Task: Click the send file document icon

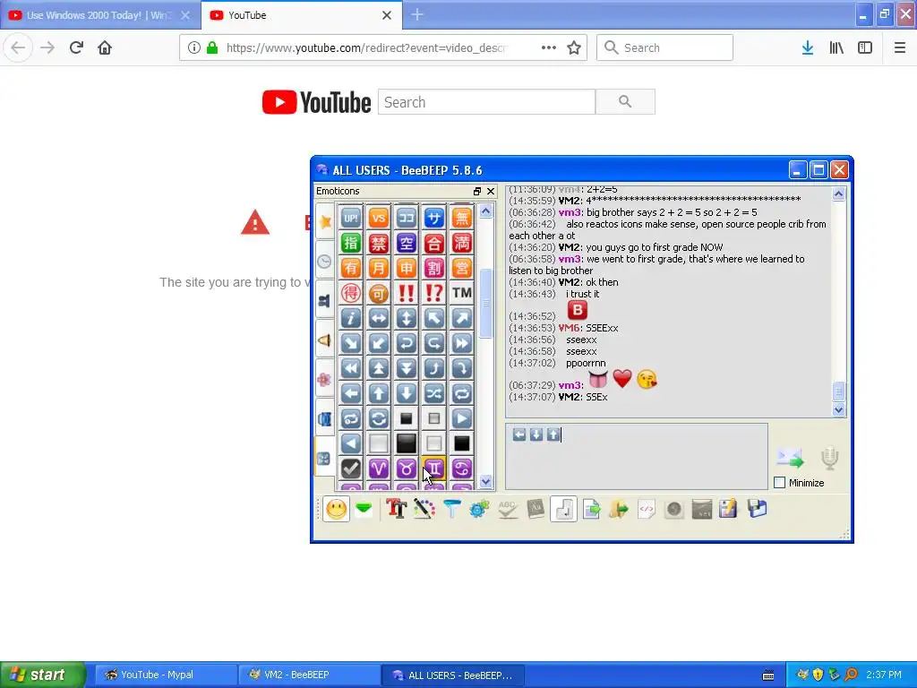Action: pyautogui.click(x=591, y=509)
